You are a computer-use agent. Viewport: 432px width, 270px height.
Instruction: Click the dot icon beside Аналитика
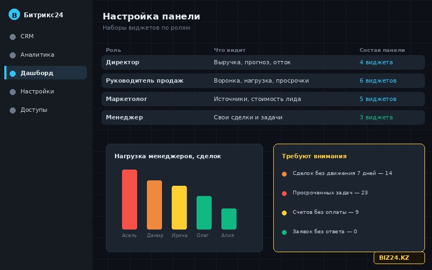[x=12, y=55]
